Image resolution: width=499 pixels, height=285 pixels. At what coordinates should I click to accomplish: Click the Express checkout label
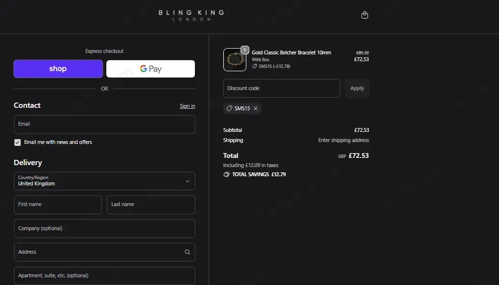click(104, 51)
